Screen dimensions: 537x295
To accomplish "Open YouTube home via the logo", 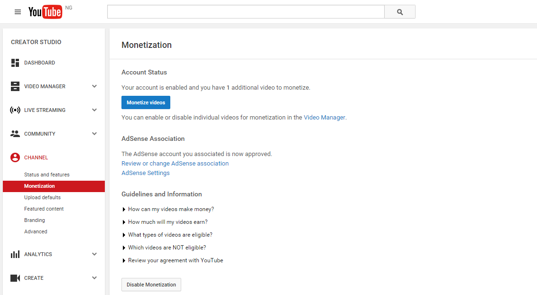I will 45,12.
